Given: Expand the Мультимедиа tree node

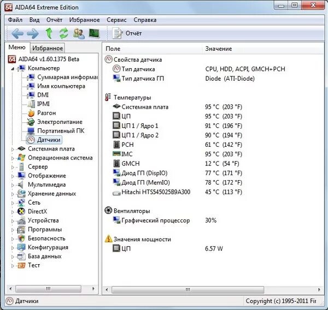Looking at the screenshot, I should point(13,185).
